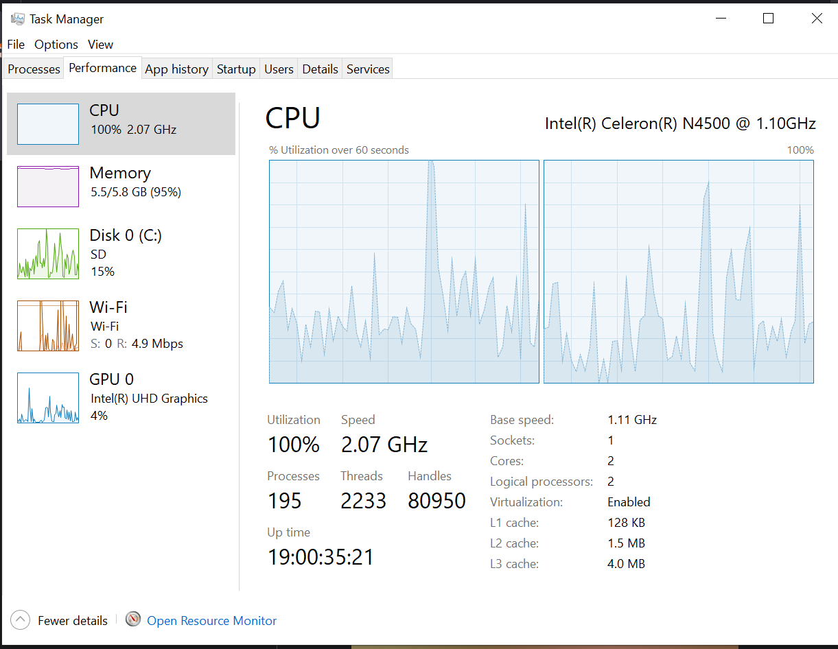This screenshot has height=649, width=838.
Task: Click the Wi-Fi heading in sidebar
Action: pos(108,307)
